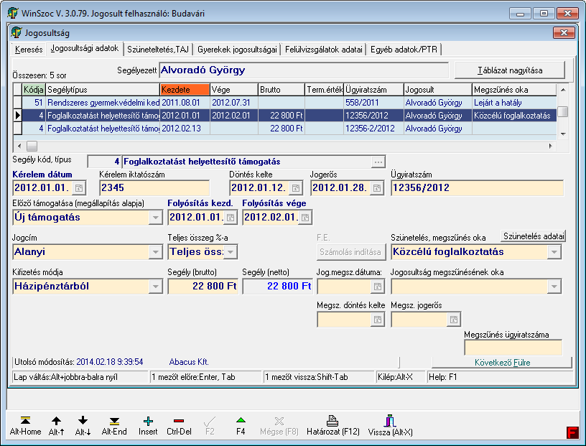
Task: Select Jogosultsági adatok tab
Action: point(85,48)
